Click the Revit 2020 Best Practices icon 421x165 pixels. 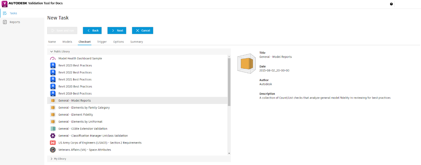point(53,87)
